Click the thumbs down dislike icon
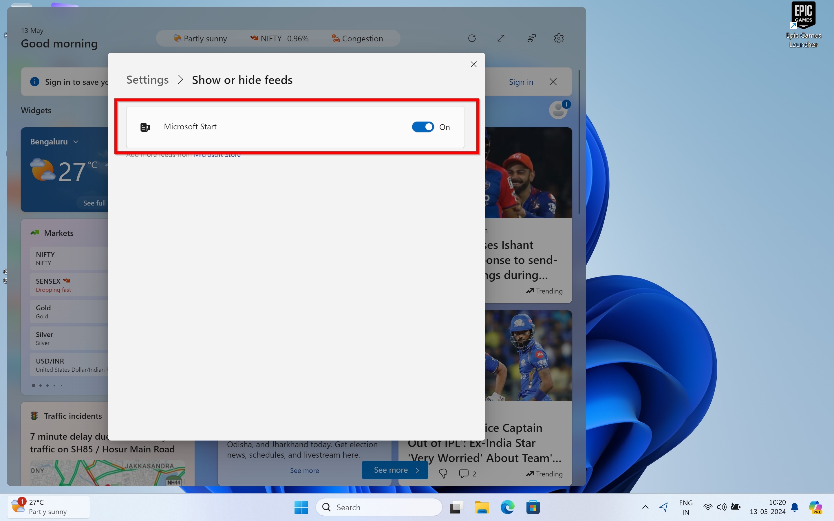The image size is (834, 521). click(443, 474)
